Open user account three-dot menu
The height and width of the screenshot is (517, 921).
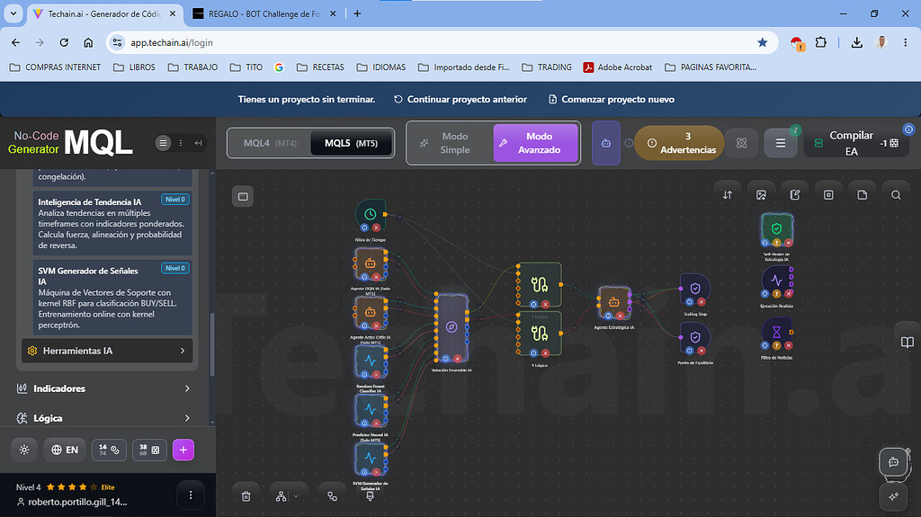(191, 495)
